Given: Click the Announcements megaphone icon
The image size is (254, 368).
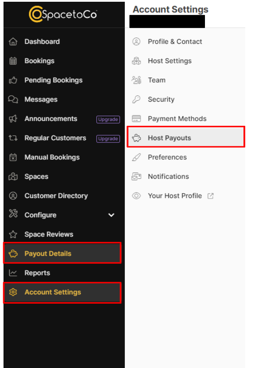Looking at the screenshot, I should [13, 119].
